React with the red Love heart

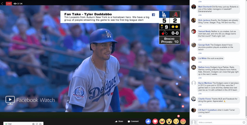pyautogui.click(x=155, y=121)
